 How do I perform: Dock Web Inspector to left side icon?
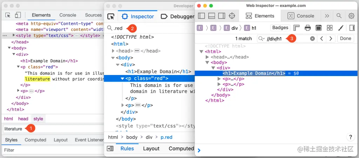pos(202,16)
